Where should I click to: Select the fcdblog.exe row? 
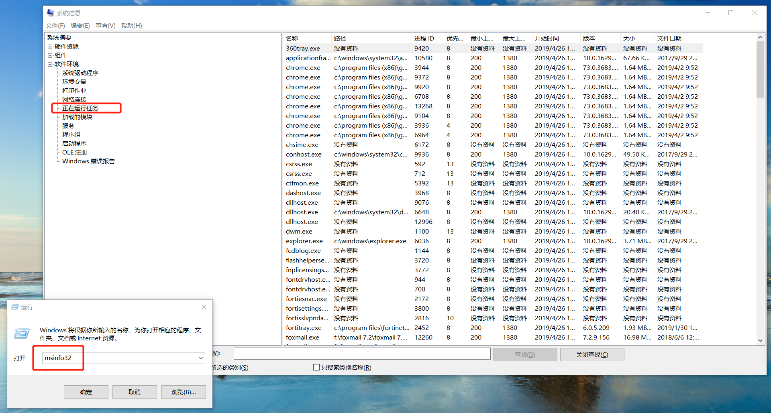click(494, 250)
